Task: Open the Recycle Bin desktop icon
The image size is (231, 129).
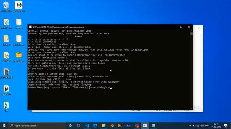Action: (6, 6)
